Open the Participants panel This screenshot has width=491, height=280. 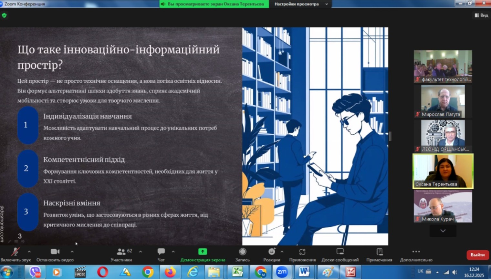click(x=121, y=254)
